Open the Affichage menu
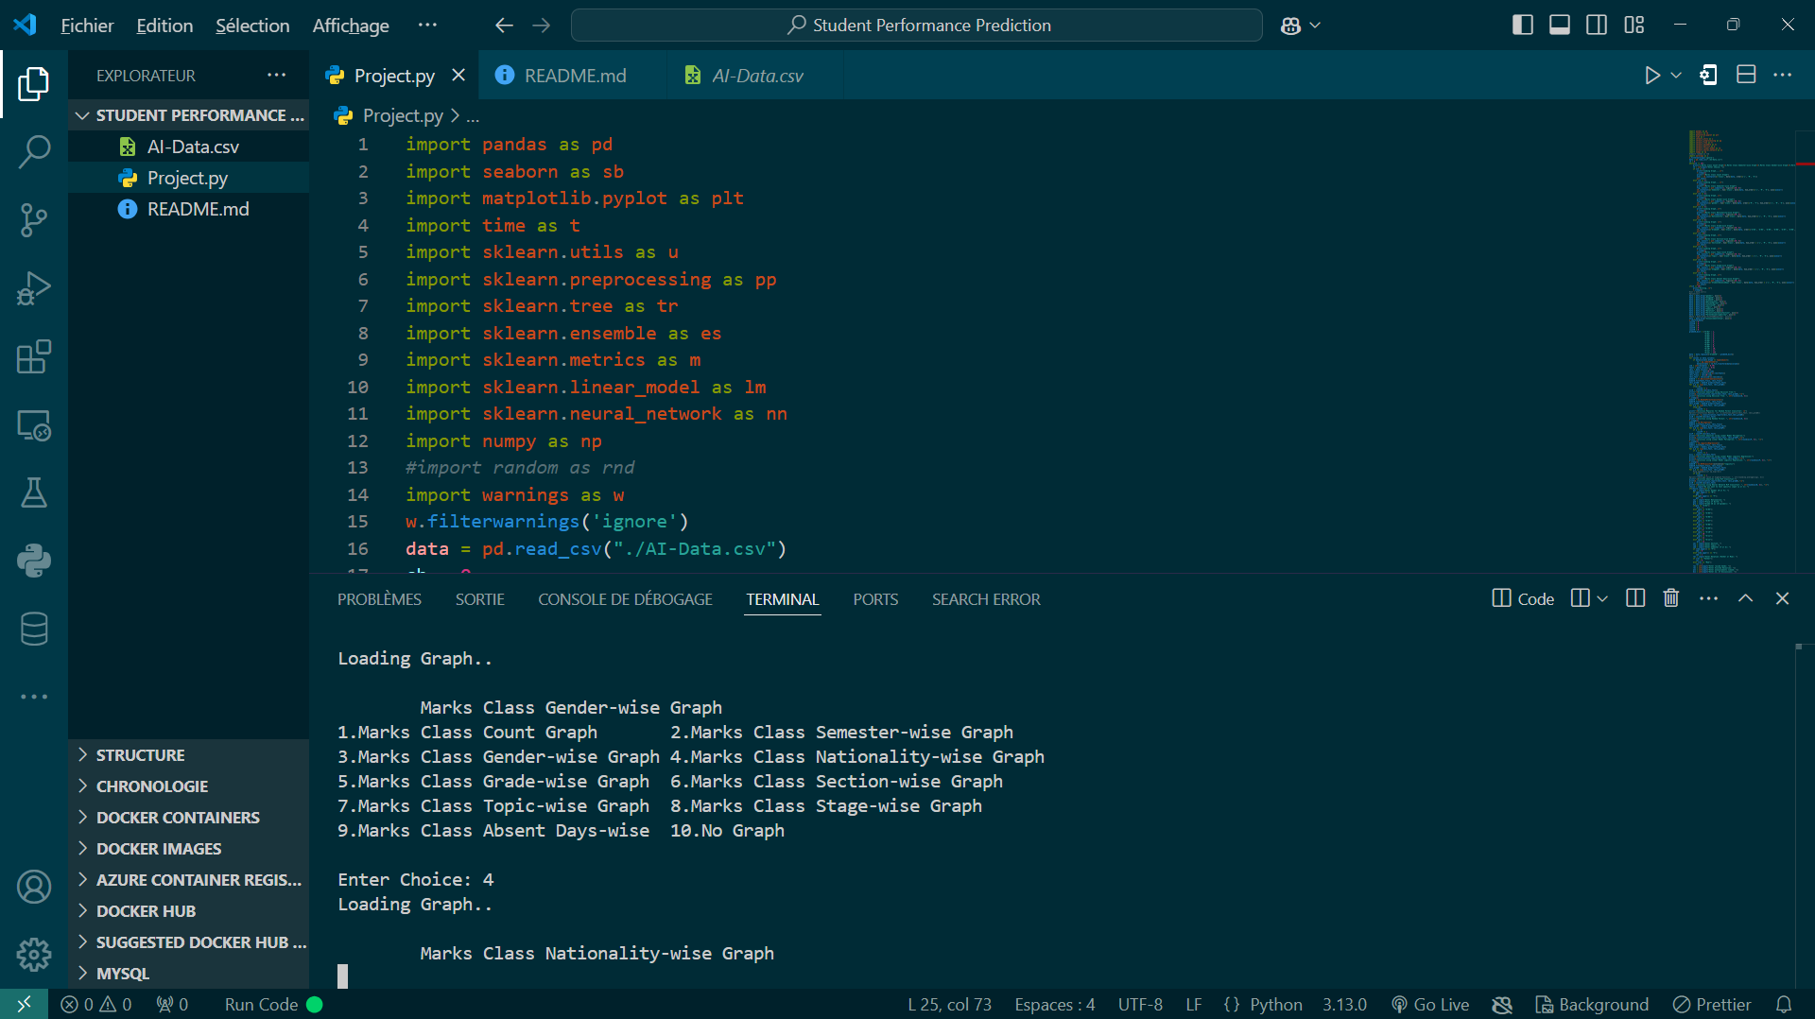The height and width of the screenshot is (1019, 1815). click(351, 26)
